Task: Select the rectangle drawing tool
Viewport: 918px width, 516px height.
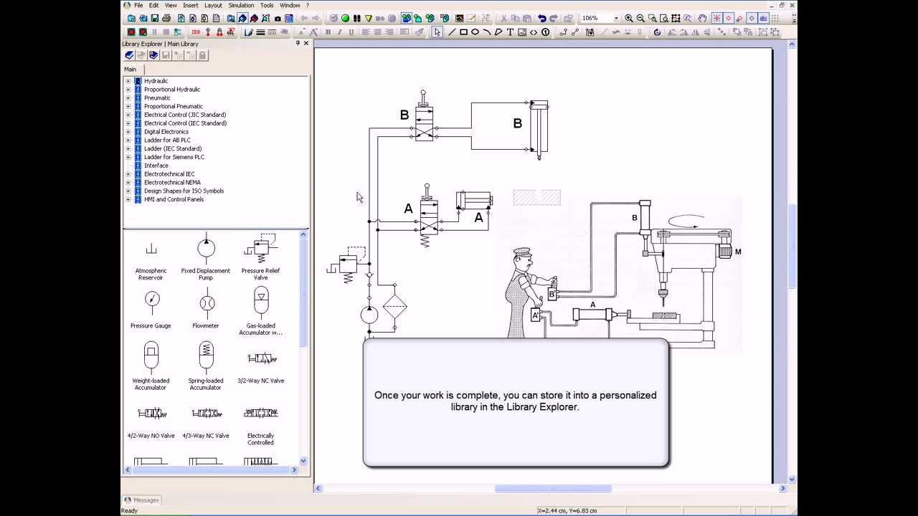Action: click(463, 32)
